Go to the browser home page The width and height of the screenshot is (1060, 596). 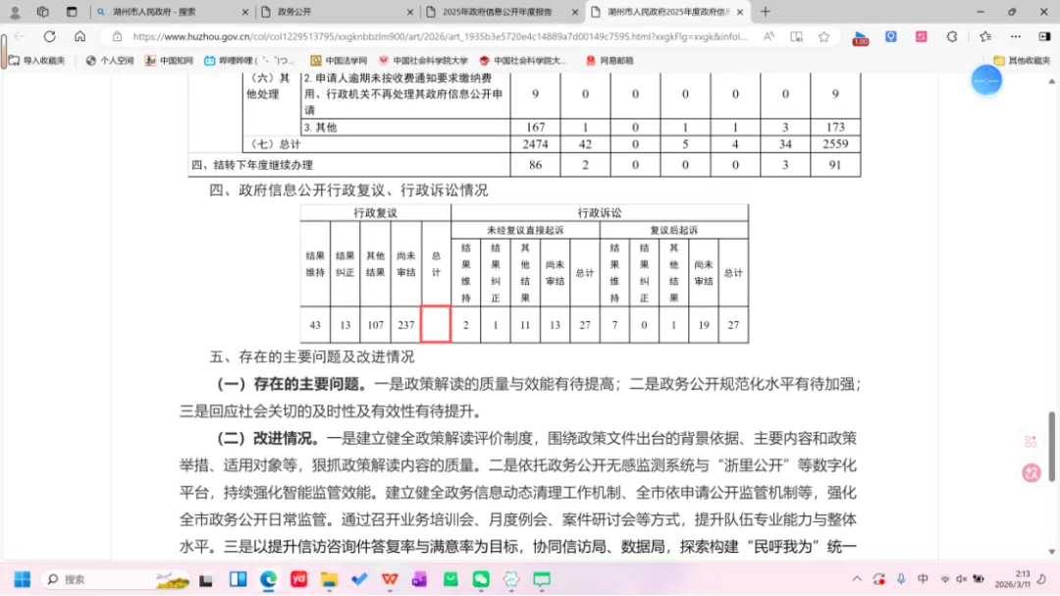[79, 36]
